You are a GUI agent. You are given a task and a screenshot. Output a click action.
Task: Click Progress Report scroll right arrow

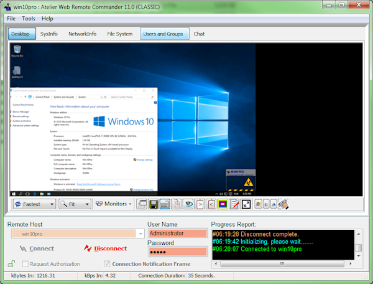350,263
